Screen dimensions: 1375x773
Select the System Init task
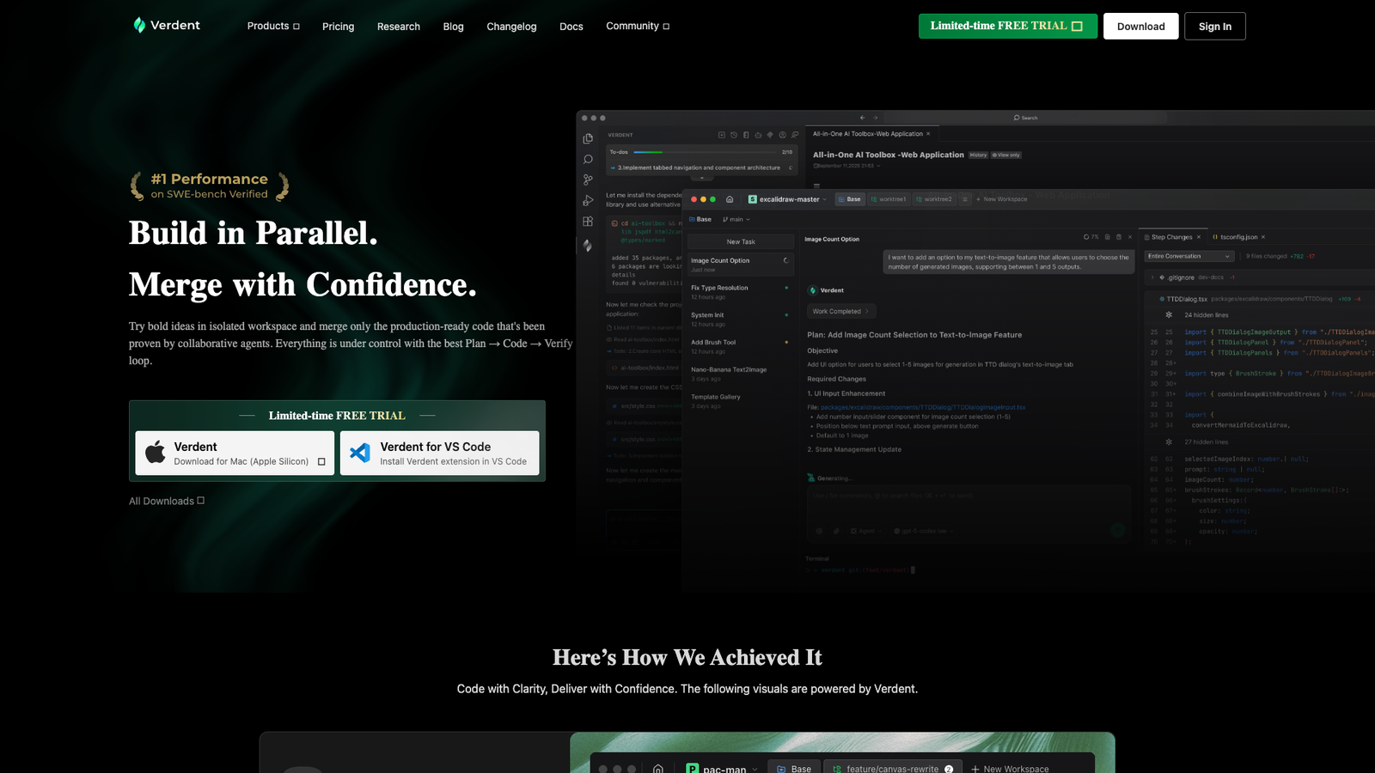tap(741, 320)
